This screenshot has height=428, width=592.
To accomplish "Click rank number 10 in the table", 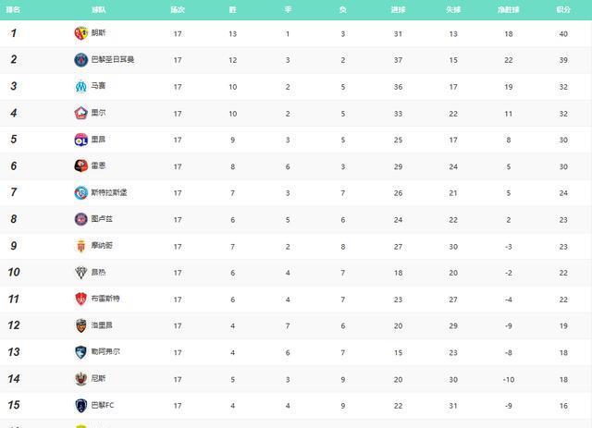I will (x=14, y=273).
